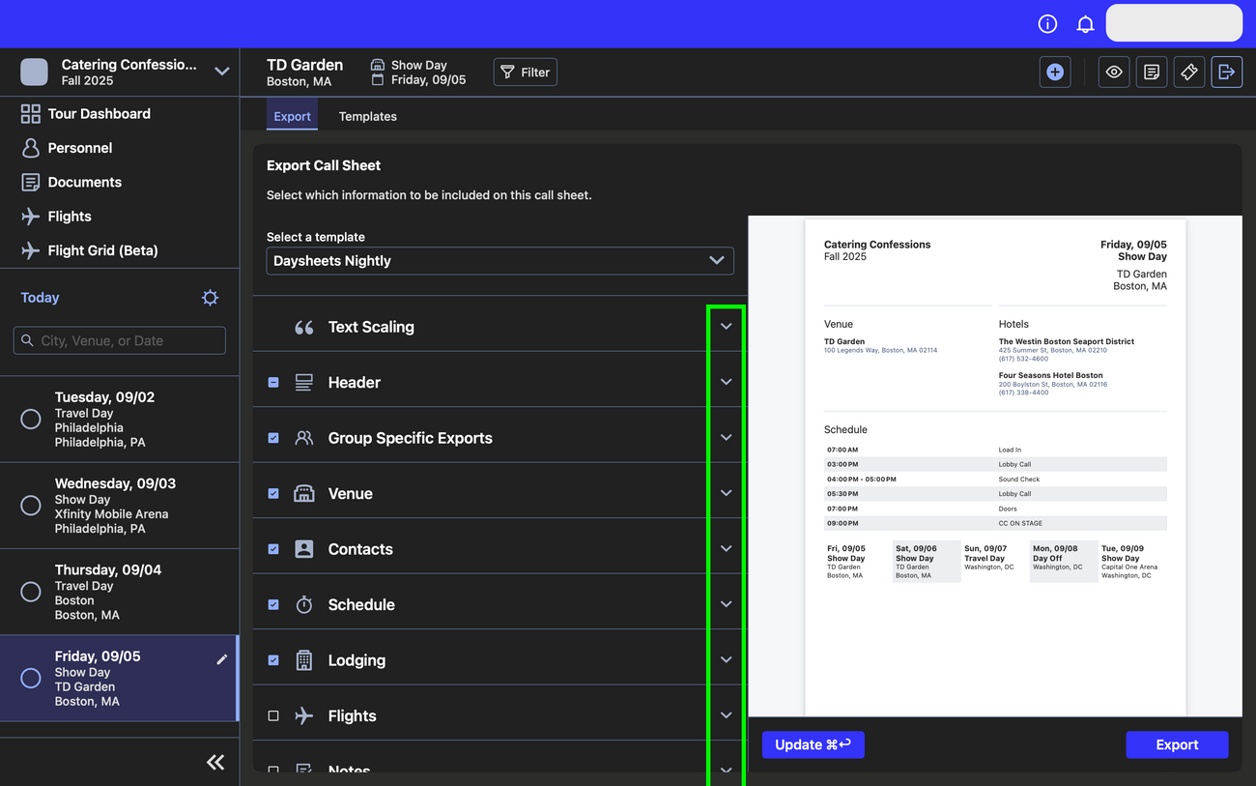Screen dimensions: 1256x786
Task: Open the notifications bell
Action: 1085,24
